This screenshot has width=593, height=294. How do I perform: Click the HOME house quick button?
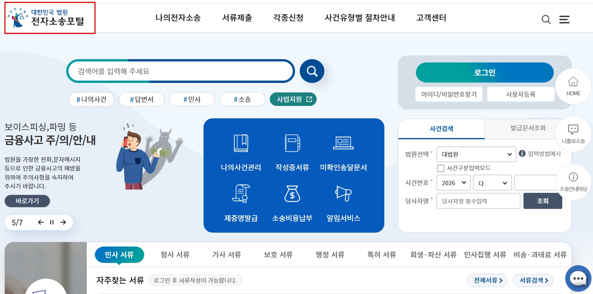573,86
